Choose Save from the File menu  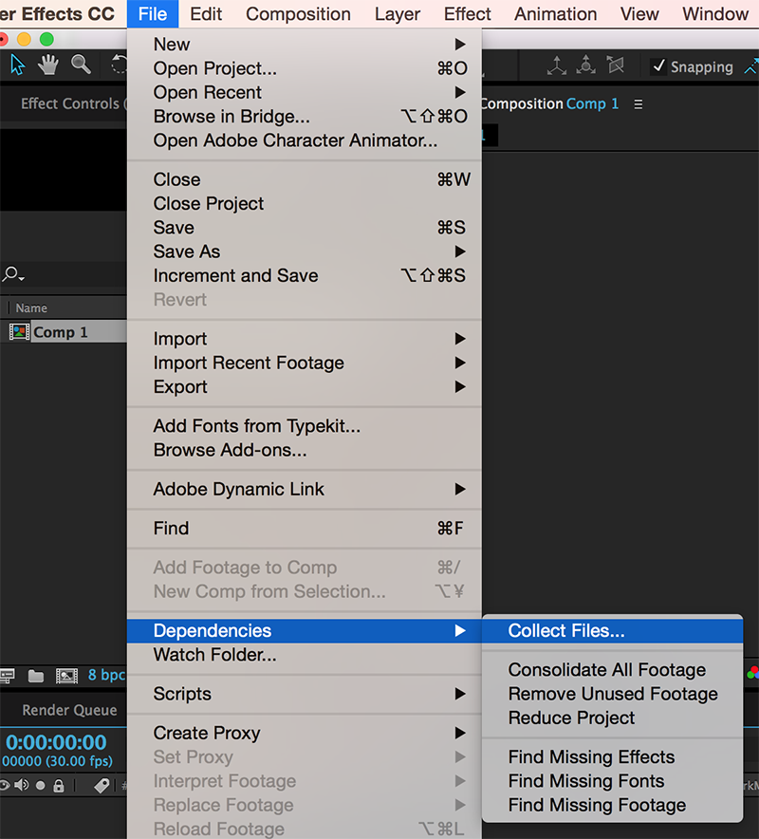point(305,228)
